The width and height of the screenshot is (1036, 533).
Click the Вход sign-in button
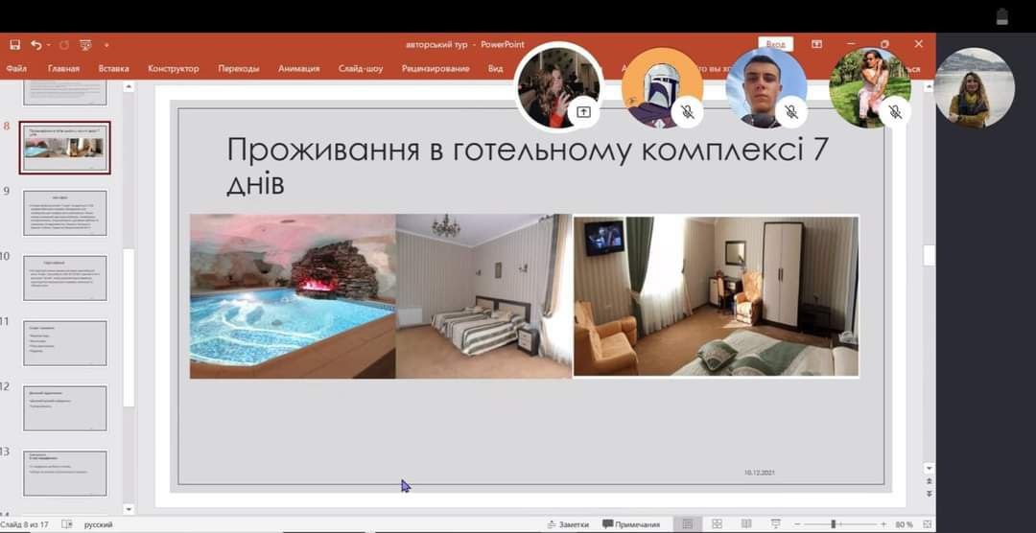[x=775, y=44]
